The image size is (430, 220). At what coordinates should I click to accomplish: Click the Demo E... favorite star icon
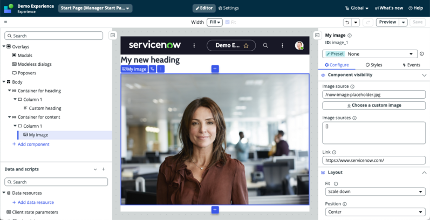pos(246,45)
